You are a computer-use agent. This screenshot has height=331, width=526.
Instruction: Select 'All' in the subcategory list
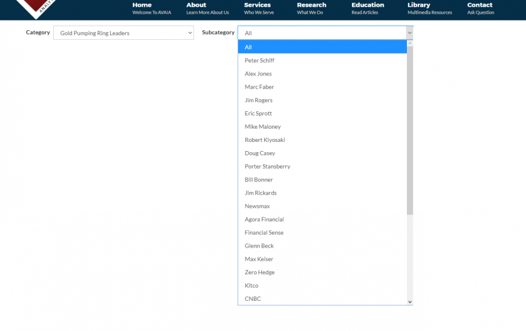pyautogui.click(x=322, y=47)
